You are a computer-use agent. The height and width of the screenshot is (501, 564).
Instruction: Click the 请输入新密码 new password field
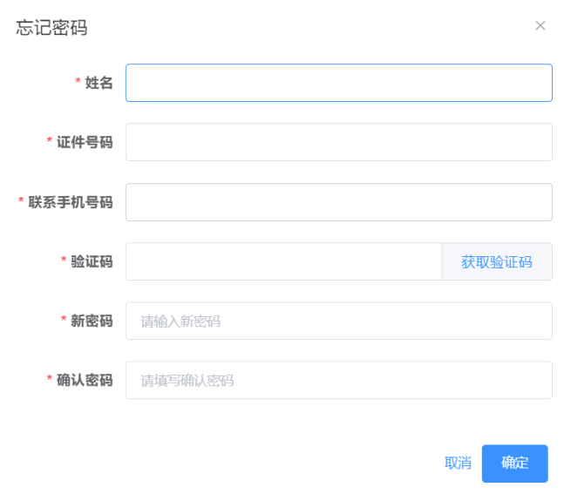point(338,321)
